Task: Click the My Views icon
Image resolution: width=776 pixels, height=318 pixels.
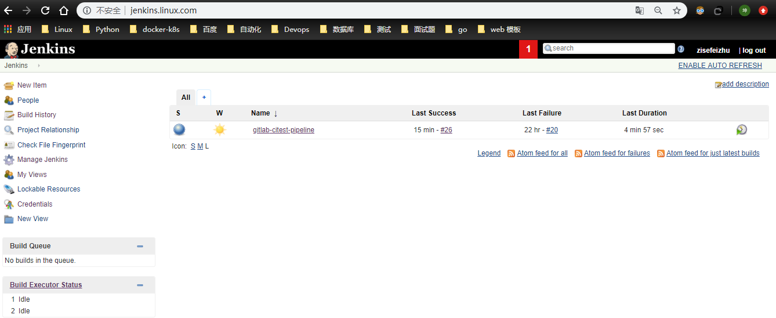Action: point(9,175)
